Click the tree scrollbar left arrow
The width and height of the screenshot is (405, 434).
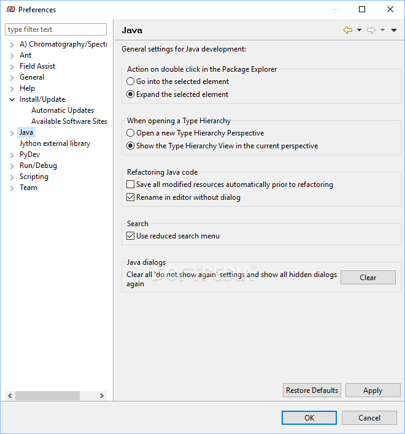pos(10,395)
